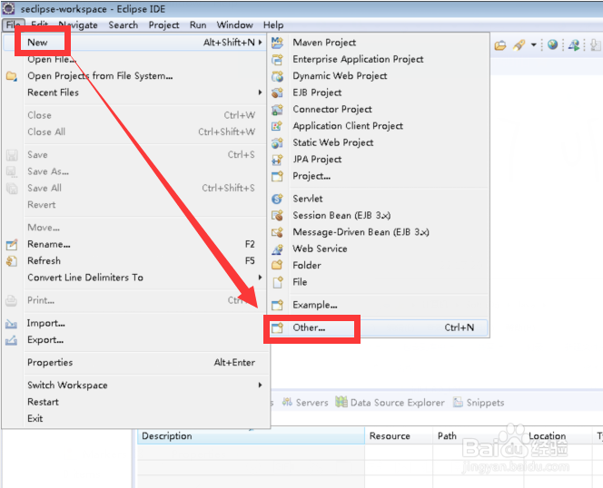The height and width of the screenshot is (488, 603).
Task: Click the new Folder icon
Action: tap(277, 266)
